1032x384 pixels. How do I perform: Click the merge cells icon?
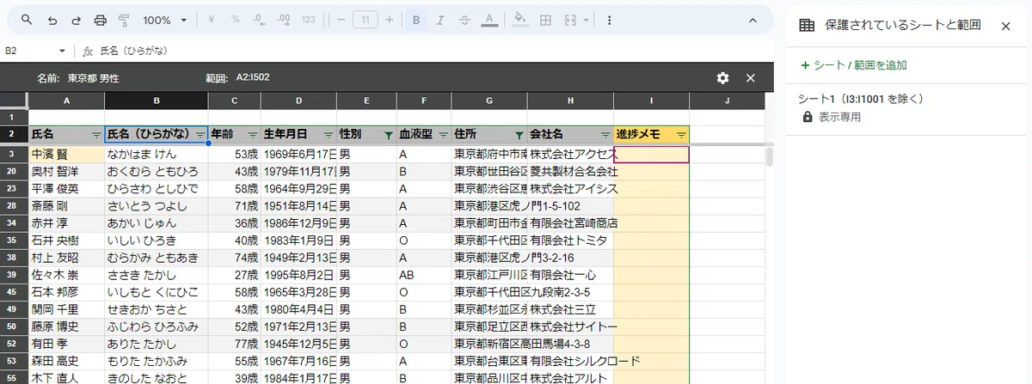(x=570, y=20)
